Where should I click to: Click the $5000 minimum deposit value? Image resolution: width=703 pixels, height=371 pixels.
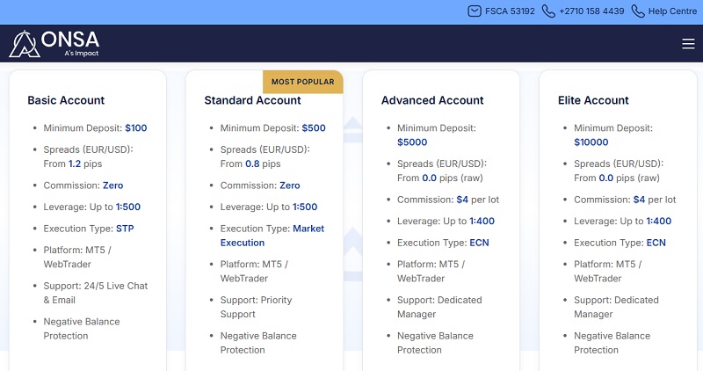(412, 142)
